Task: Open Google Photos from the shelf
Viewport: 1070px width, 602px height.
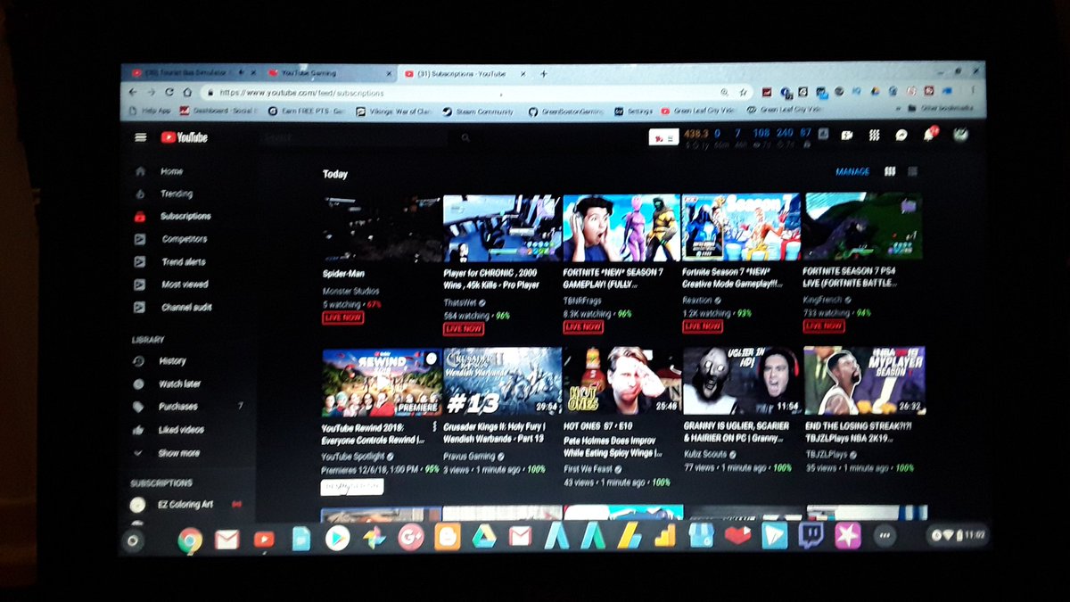Action: (374, 539)
